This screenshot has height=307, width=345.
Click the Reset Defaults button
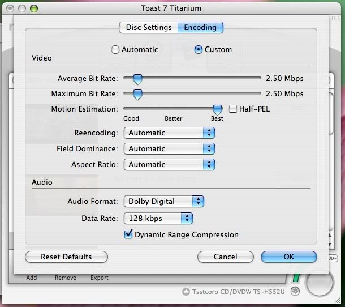(66, 257)
